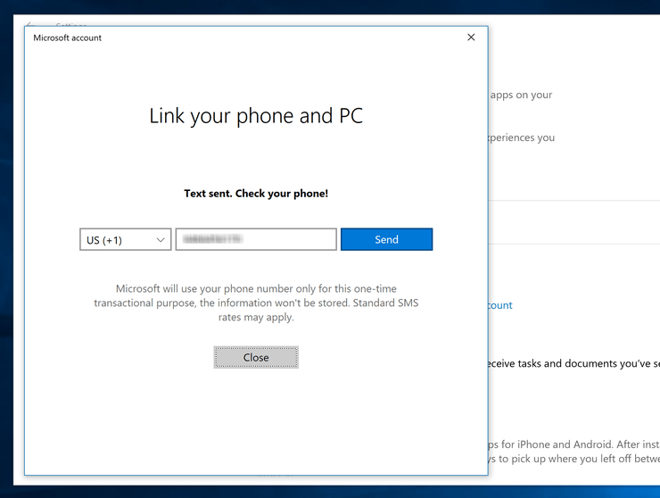Click the blurred phone number input field

click(x=256, y=239)
